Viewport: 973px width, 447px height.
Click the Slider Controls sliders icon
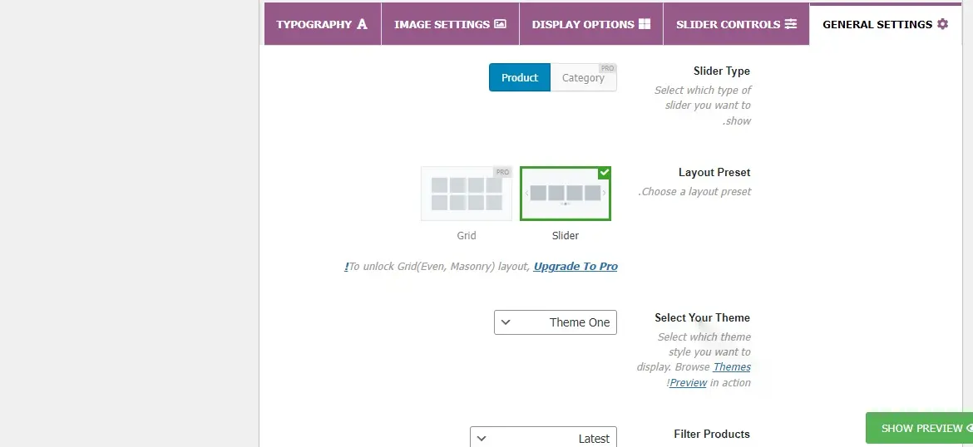[x=790, y=24]
